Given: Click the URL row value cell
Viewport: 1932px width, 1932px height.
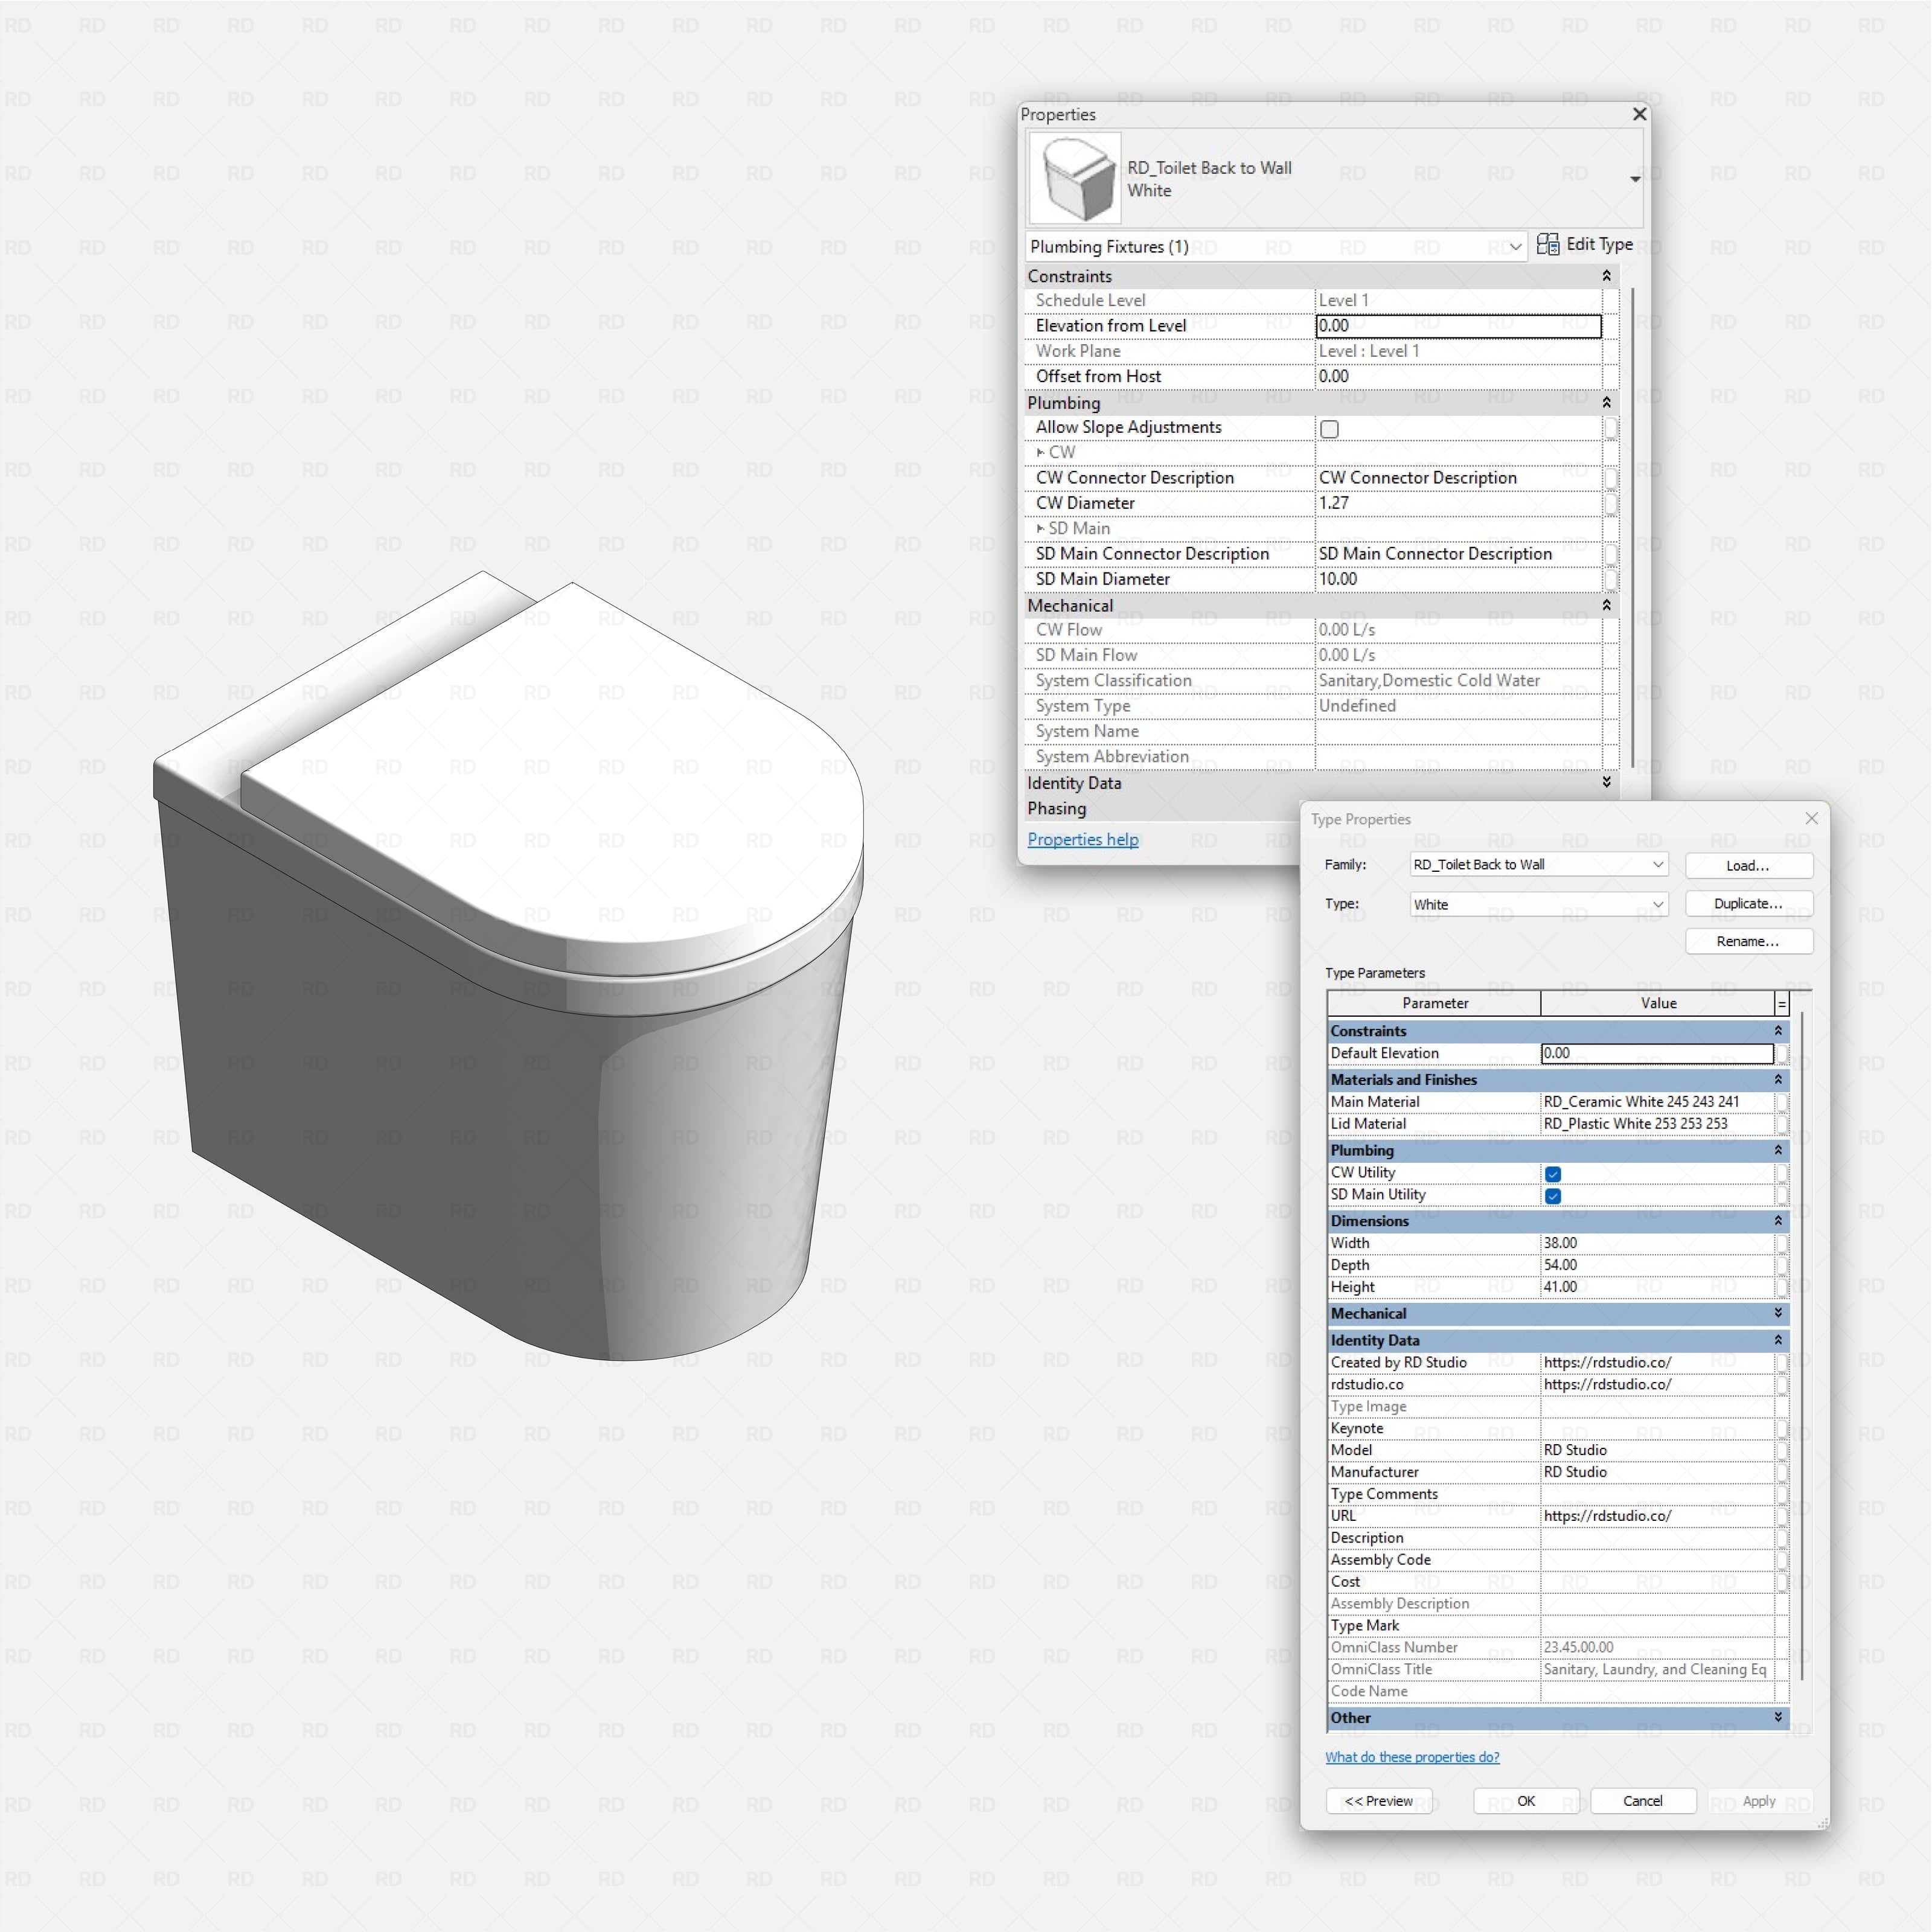Looking at the screenshot, I should tap(1657, 1516).
